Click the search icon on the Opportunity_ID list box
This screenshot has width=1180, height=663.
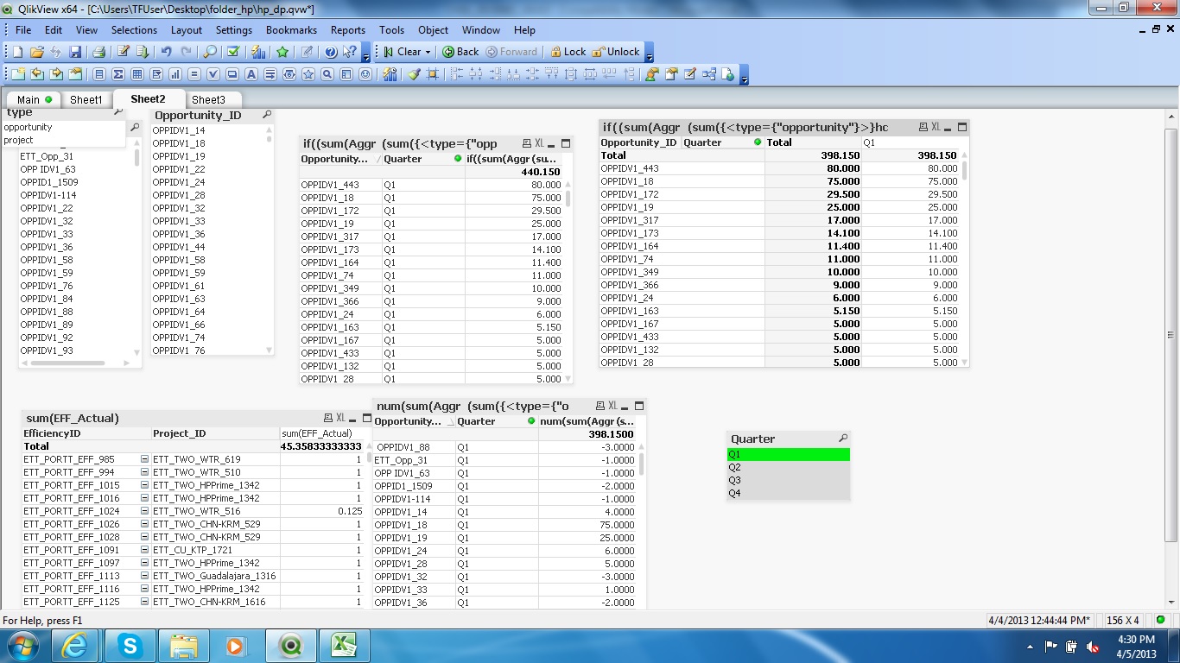click(x=267, y=115)
